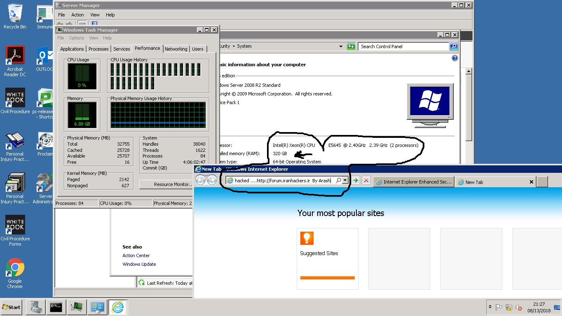The image size is (562, 316).
Task: Switch to the Internet Explorer Enhanced Sec... tab
Action: [x=414, y=182]
